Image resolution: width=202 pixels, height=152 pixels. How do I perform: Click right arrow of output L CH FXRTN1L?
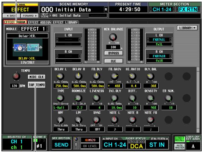click(x=170, y=40)
